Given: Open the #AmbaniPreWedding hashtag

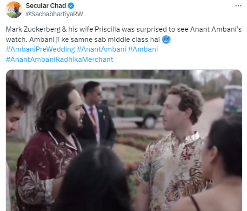Looking at the screenshot, I should tap(40, 49).
